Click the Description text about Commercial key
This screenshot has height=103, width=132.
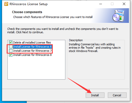pyautogui.click(x=95, y=48)
